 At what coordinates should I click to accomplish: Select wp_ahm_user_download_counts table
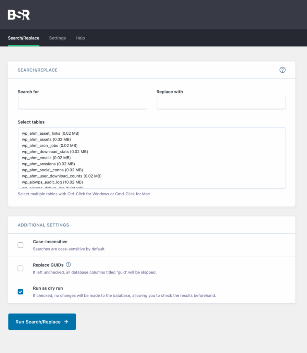click(x=62, y=176)
